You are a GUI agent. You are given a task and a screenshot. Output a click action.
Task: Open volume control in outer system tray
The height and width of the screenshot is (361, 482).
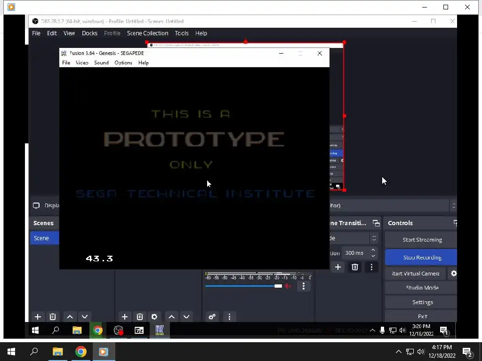click(x=421, y=352)
